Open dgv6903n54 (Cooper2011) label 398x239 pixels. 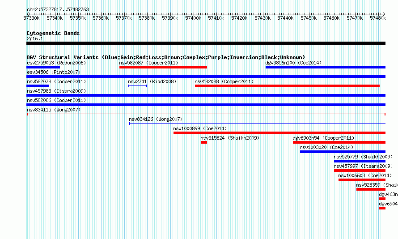323,138
